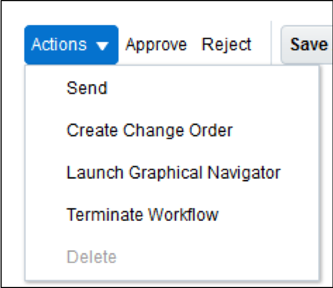Launch the Graphical Navigator from Actions

[173, 173]
